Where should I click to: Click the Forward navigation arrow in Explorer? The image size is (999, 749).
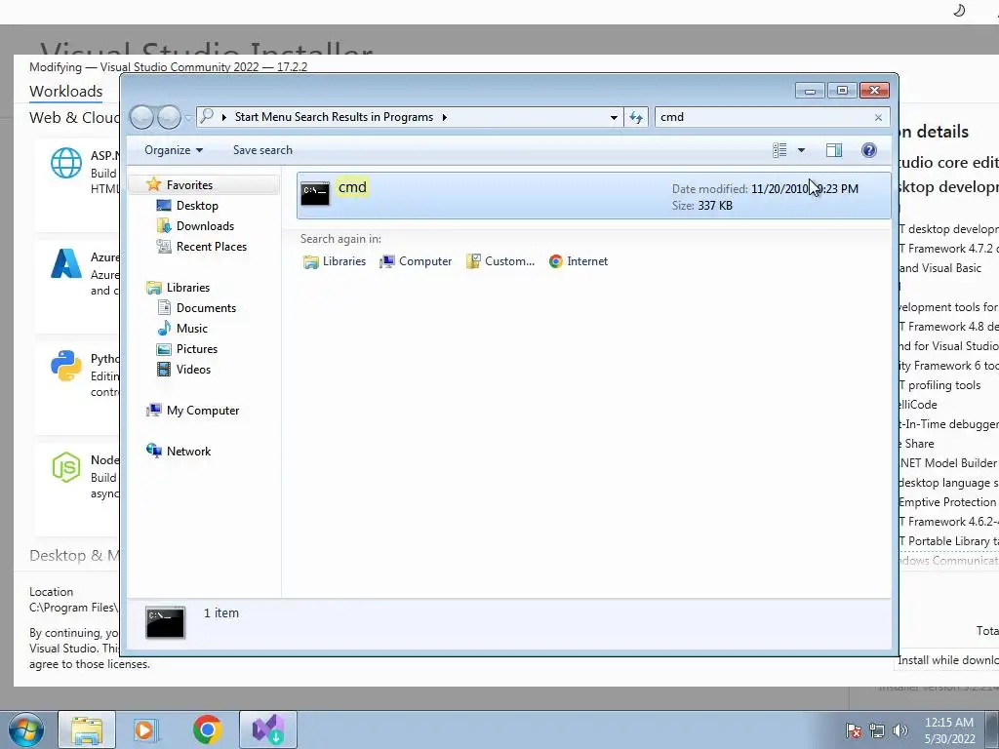pyautogui.click(x=169, y=117)
